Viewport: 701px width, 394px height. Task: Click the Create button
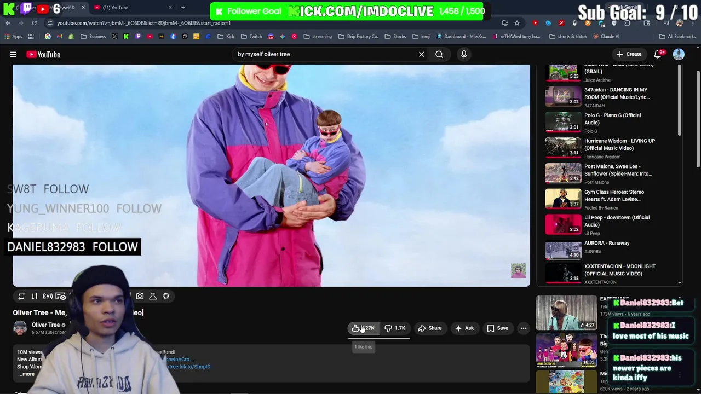click(629, 54)
